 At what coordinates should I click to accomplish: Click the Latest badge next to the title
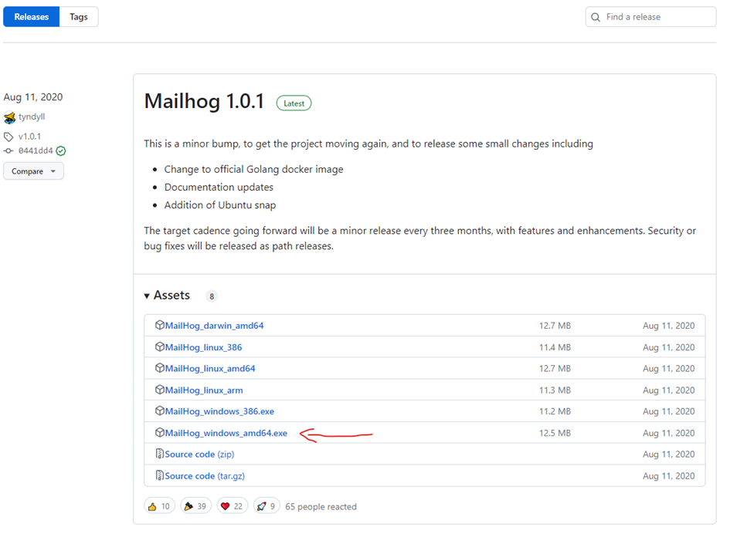[294, 103]
